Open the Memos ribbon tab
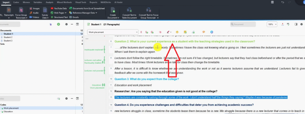305x114 pixels. 26,2
